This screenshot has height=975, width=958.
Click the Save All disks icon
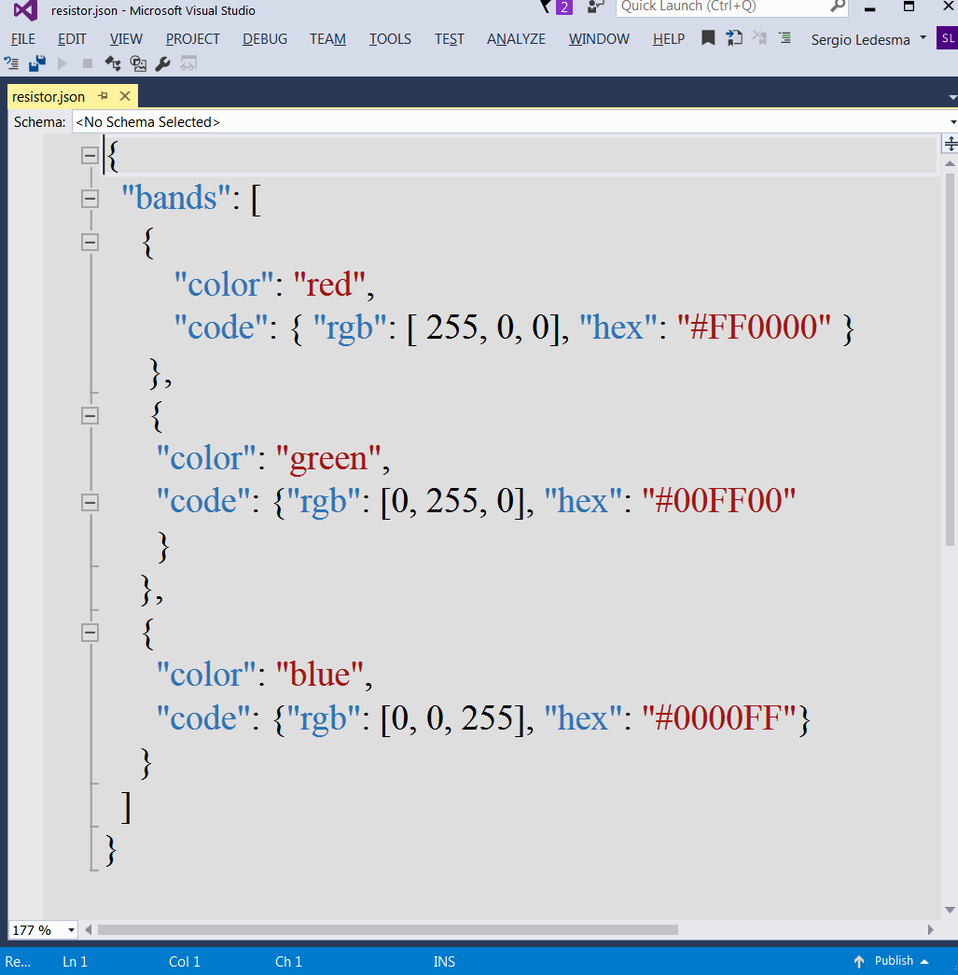pyautogui.click(x=37, y=63)
